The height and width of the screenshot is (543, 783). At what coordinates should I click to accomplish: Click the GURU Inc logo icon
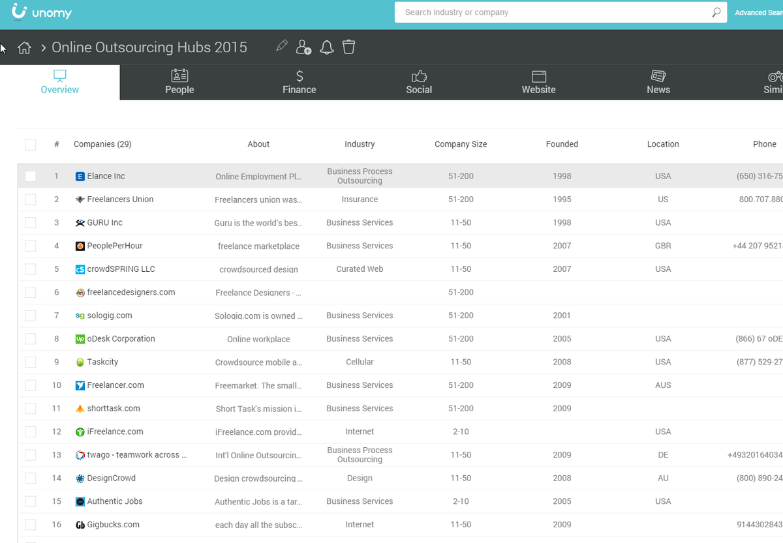[80, 223]
